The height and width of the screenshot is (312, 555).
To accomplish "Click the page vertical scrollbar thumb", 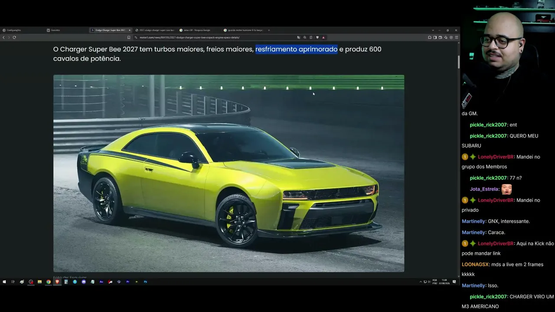I will click(x=459, y=62).
